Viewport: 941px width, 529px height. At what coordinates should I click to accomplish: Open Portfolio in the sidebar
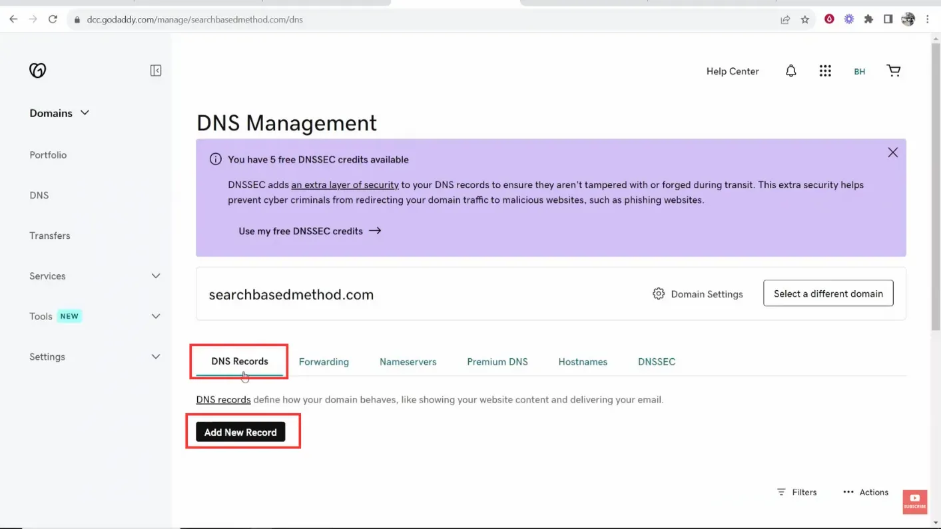point(48,155)
